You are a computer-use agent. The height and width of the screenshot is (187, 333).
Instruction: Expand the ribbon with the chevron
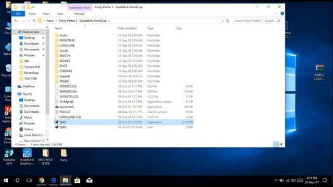tap(277, 14)
